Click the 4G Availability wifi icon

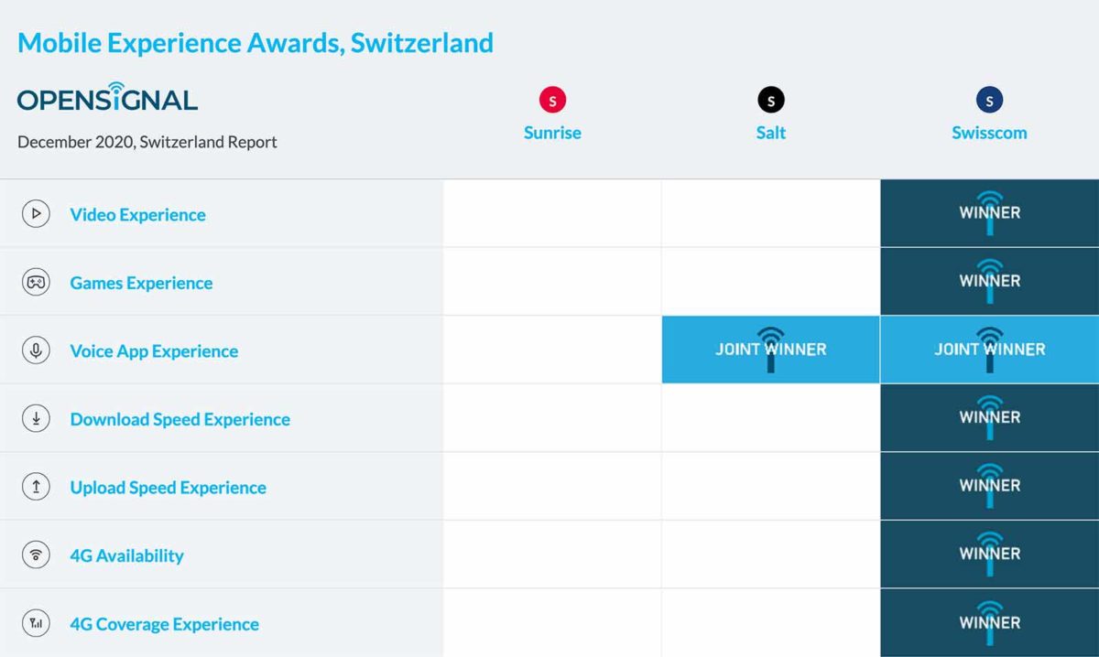click(36, 555)
